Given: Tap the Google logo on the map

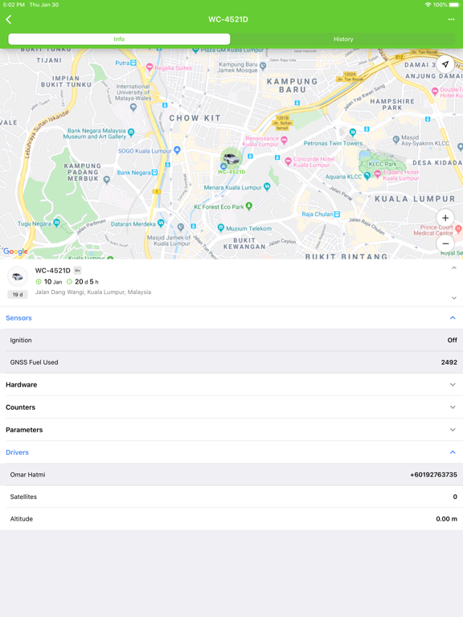Looking at the screenshot, I should [15, 251].
